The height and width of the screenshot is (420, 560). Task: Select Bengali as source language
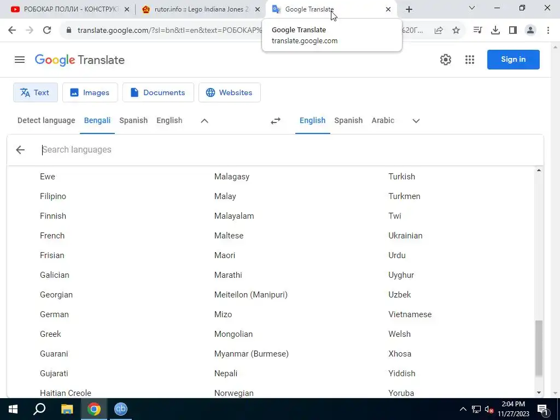pyautogui.click(x=97, y=120)
